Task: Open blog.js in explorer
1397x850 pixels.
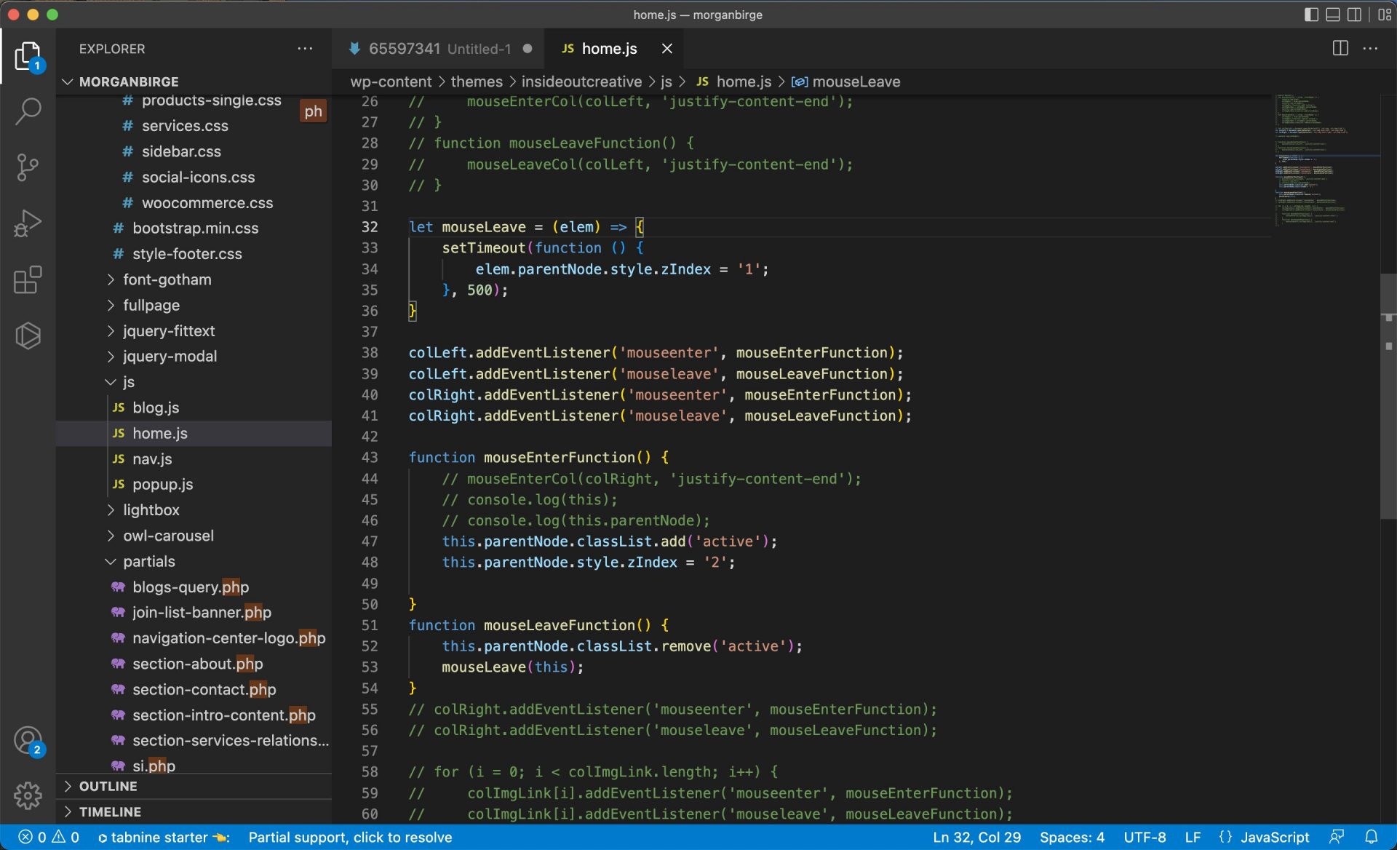Action: (194, 408)
